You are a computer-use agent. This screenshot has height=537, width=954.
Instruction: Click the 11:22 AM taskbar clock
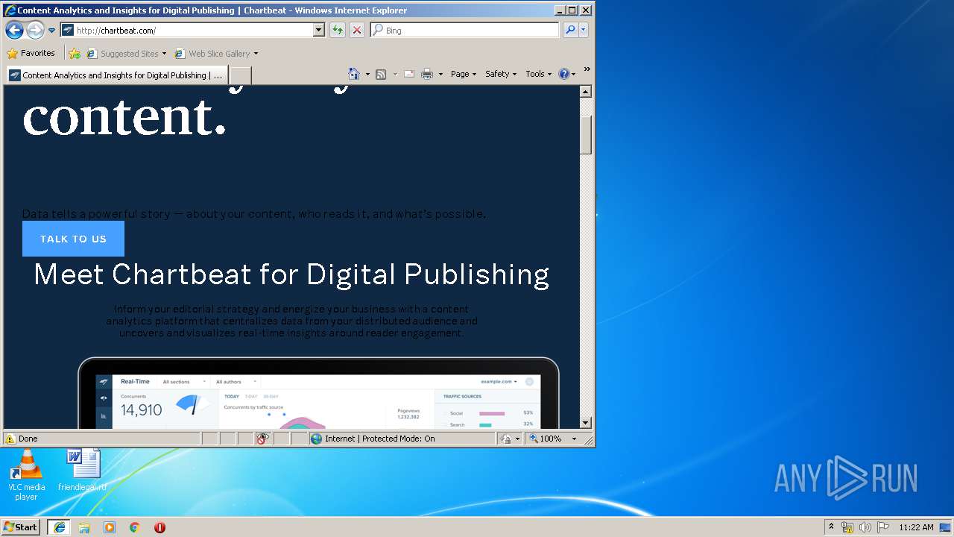[x=916, y=527]
